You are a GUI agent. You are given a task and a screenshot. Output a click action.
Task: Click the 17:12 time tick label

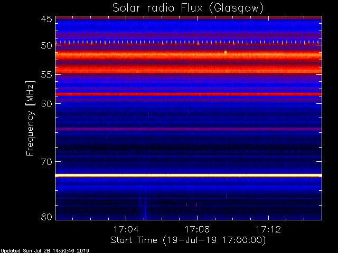[268, 229]
